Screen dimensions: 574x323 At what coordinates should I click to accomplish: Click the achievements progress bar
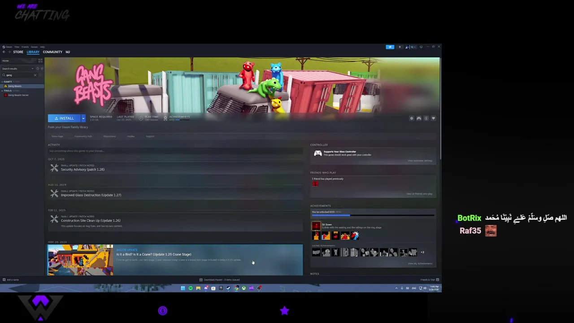[x=373, y=216]
